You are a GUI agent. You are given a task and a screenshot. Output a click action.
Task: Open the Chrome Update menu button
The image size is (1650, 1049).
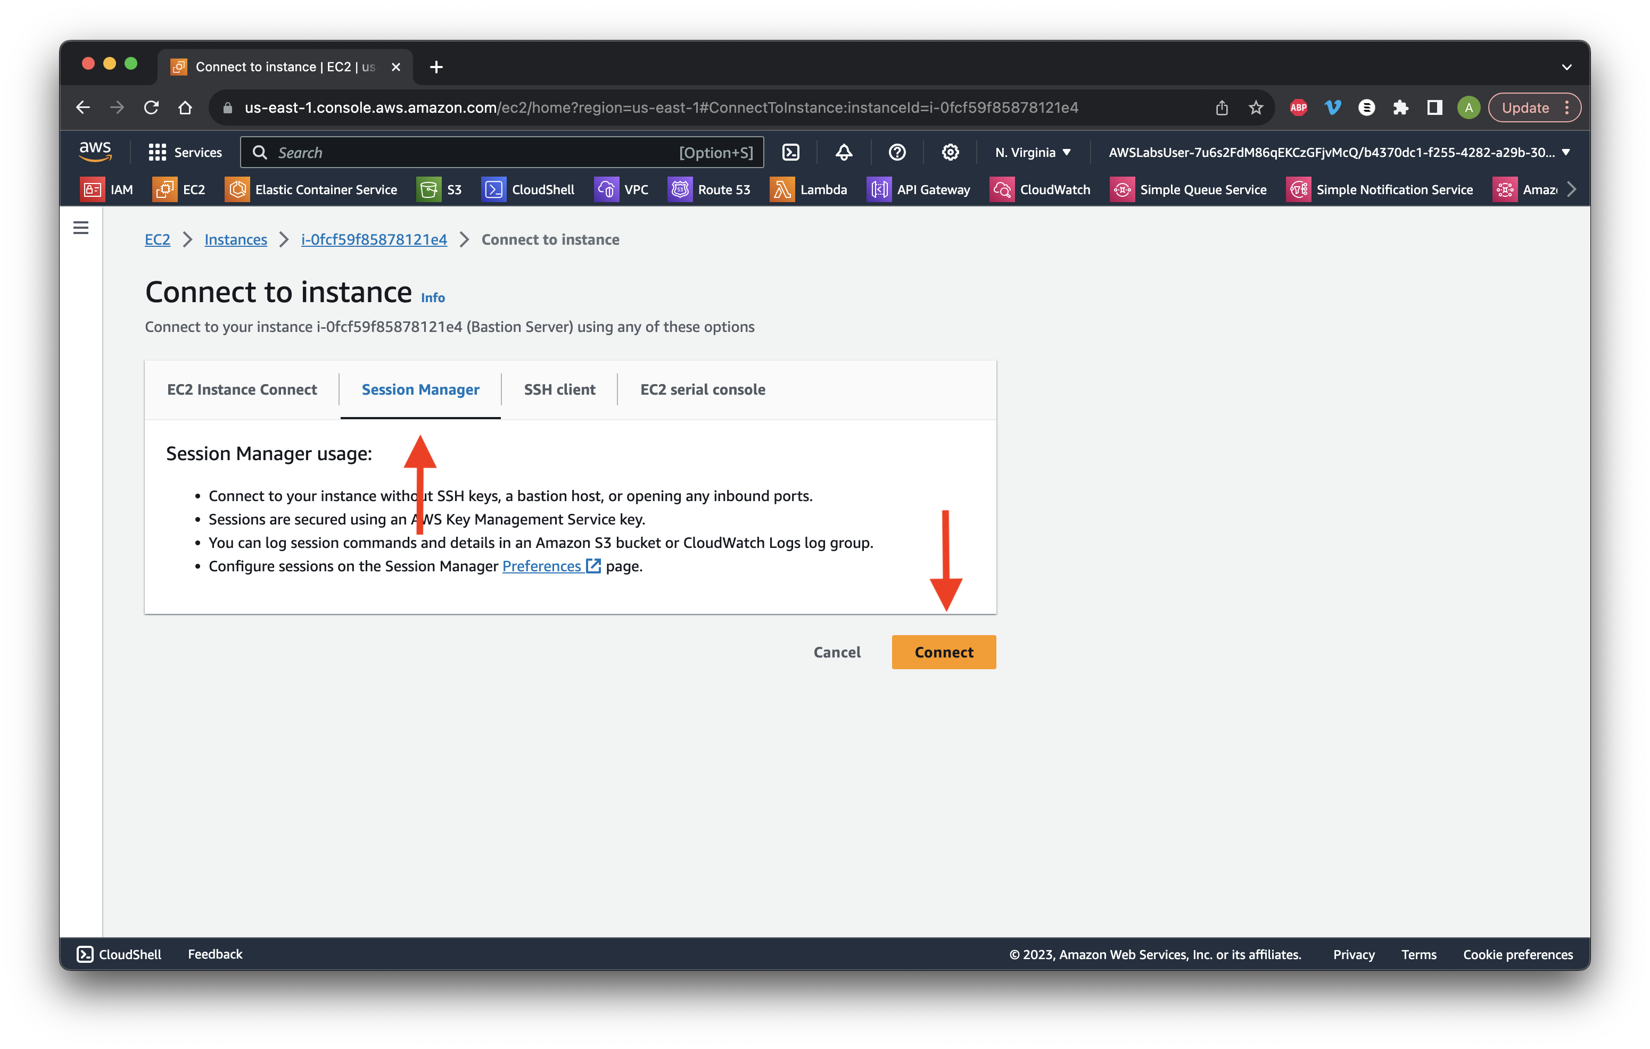(x=1534, y=107)
